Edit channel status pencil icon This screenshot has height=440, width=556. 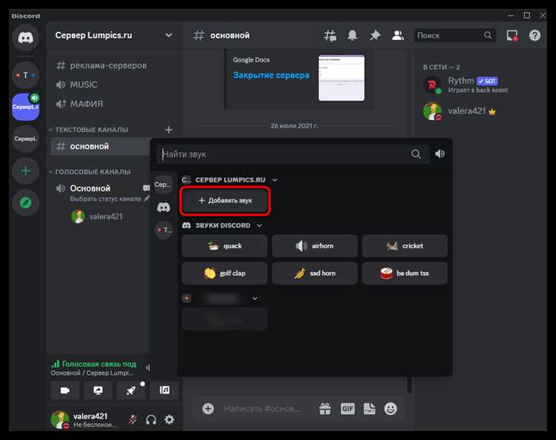pyautogui.click(x=148, y=199)
